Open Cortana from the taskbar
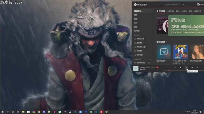This screenshot has height=114, width=204. 12,112
